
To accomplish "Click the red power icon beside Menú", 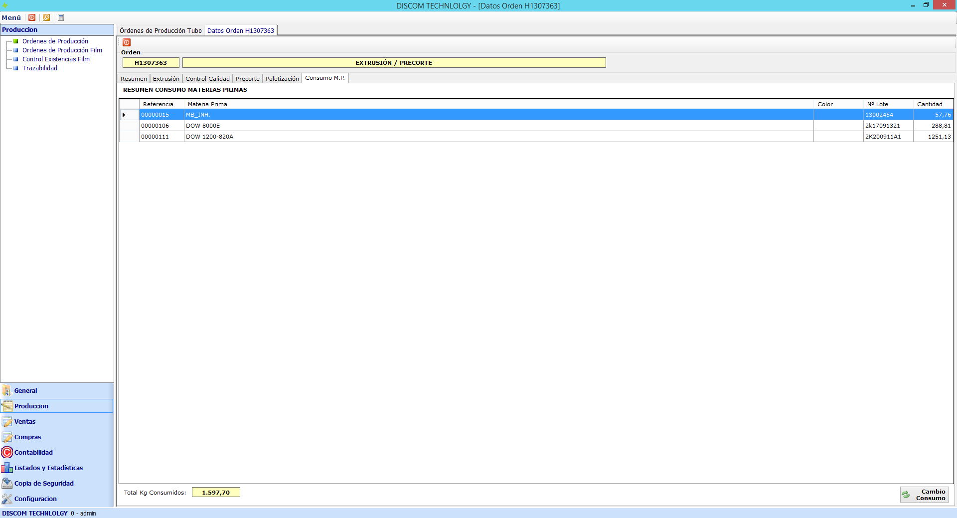I will tap(32, 17).
